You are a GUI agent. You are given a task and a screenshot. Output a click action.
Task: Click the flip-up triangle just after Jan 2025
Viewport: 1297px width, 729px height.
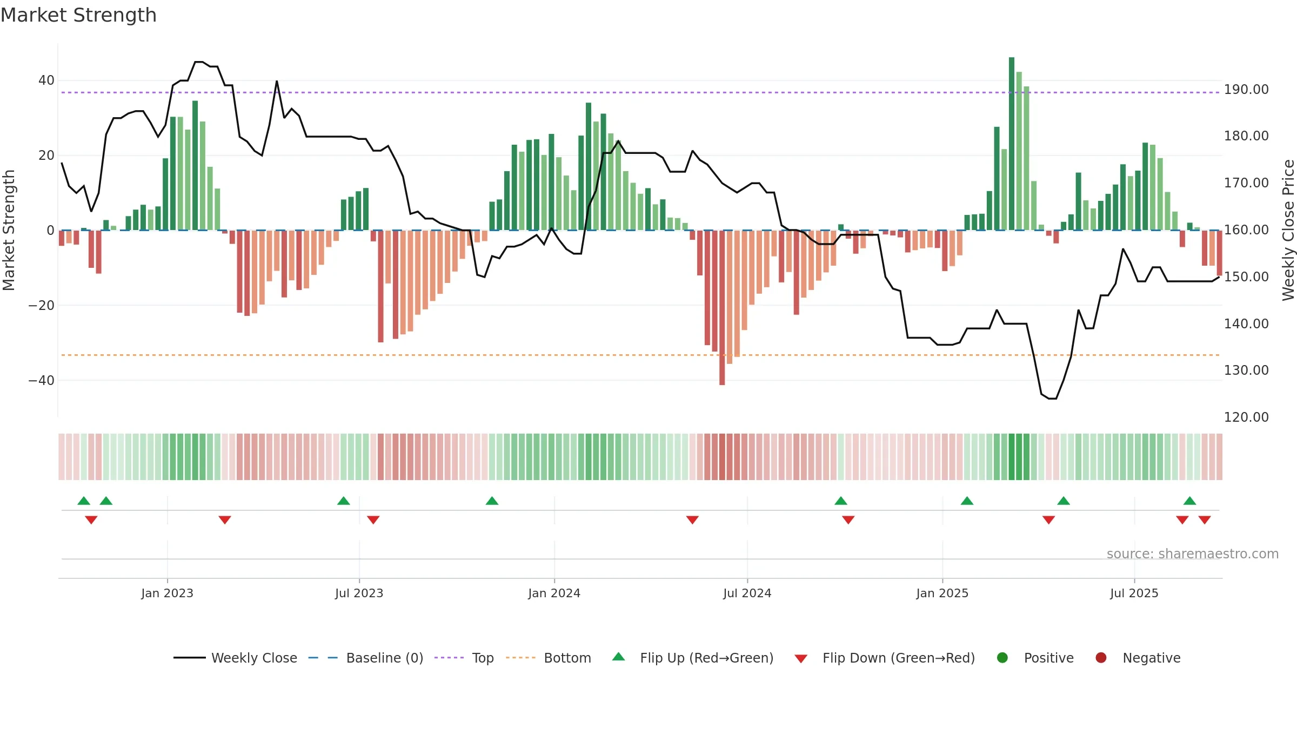(967, 501)
